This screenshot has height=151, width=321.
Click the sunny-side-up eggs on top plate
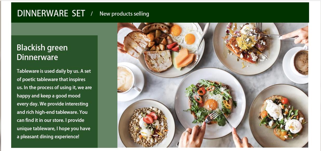point(184,35)
